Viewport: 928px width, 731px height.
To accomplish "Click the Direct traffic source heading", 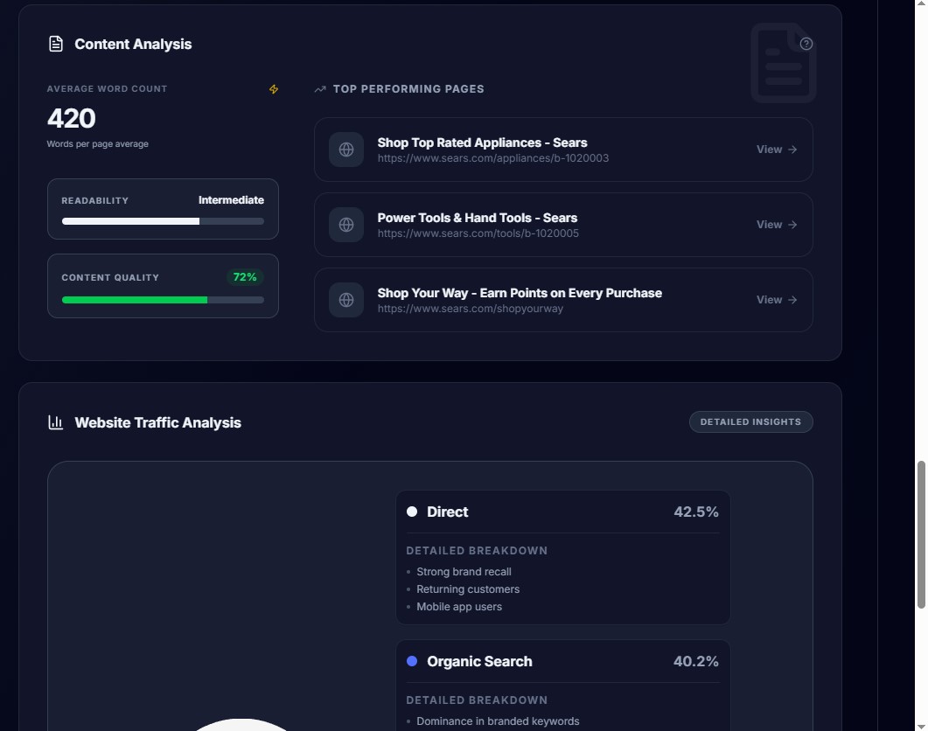I will click(x=448, y=512).
